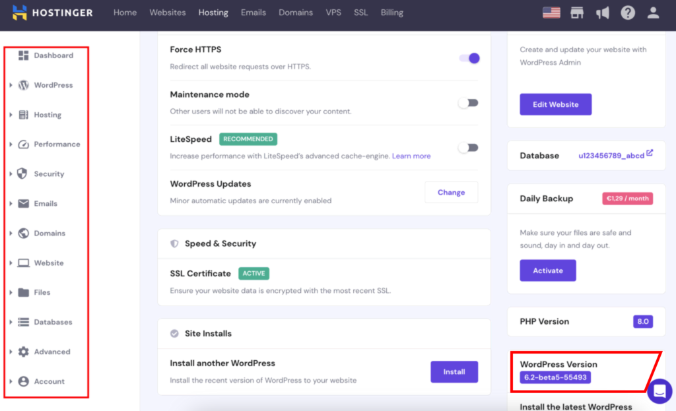Click Change for WordPress Updates
Image resolution: width=676 pixels, height=411 pixels.
tap(451, 192)
